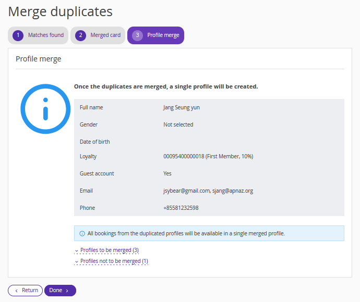
Task: Click the email addresses value
Action: coord(208,191)
